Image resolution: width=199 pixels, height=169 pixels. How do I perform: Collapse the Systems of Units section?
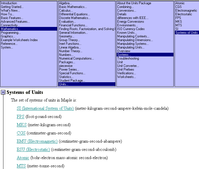pos(3,92)
